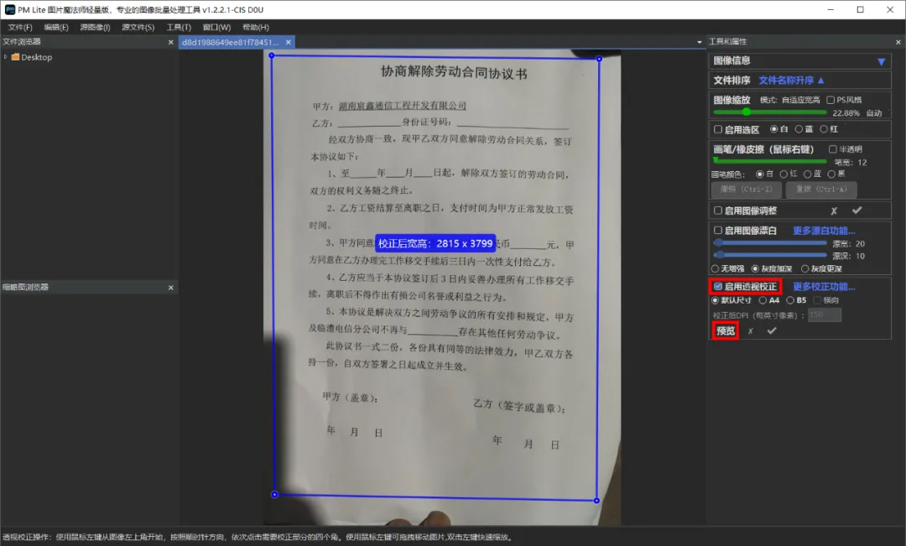Screen dimensions: 906x546
Task: Select the B5 correction size
Action: (x=790, y=300)
